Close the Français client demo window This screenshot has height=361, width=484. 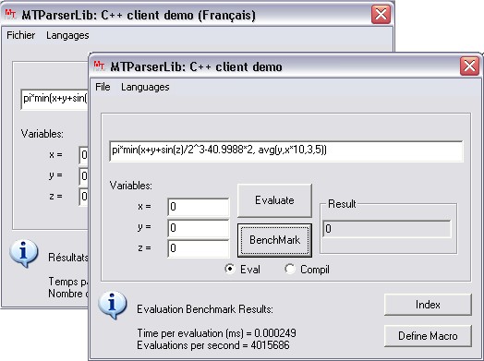click(x=381, y=14)
